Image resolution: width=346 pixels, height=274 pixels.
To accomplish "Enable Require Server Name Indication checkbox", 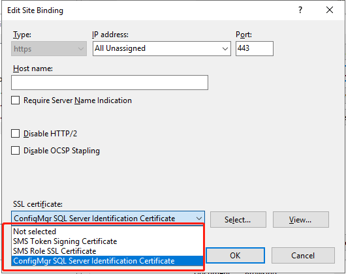I will (15, 100).
